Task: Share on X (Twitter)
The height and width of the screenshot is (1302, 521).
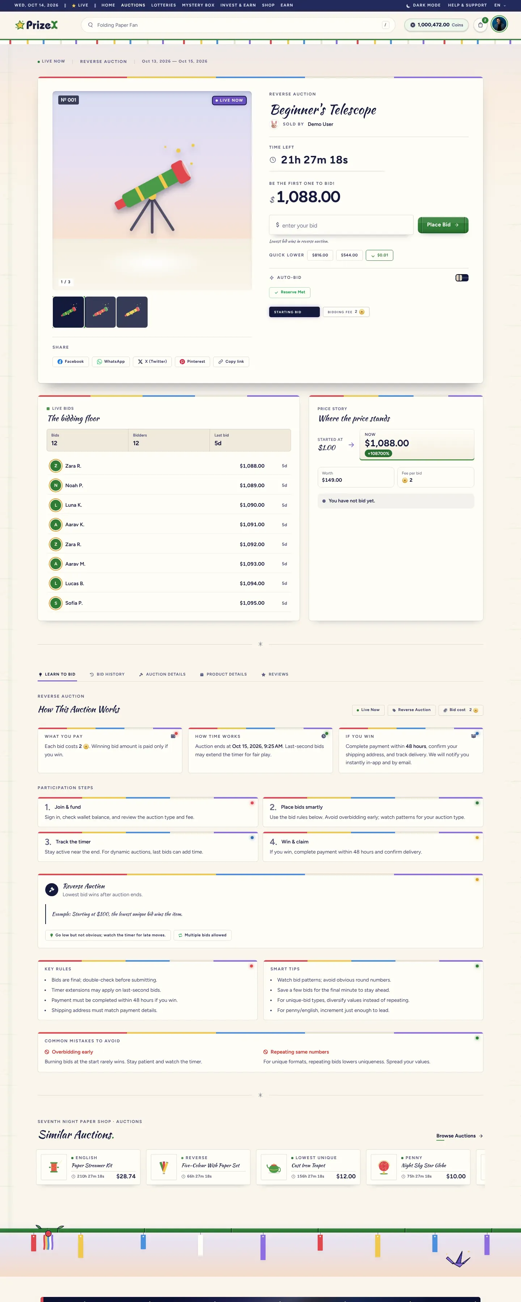Action: [x=152, y=361]
